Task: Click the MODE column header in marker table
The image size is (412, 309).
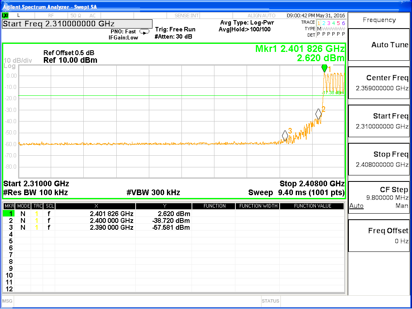Action: pyautogui.click(x=23, y=206)
